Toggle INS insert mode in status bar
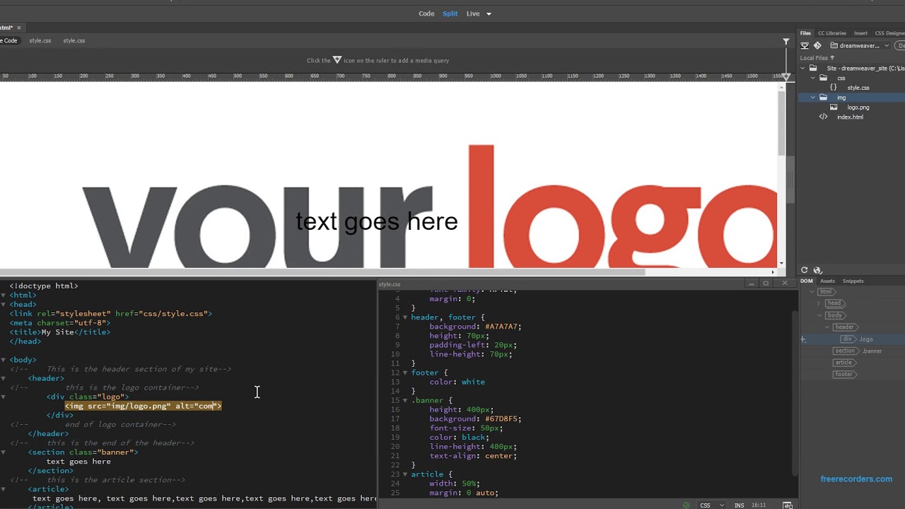The height and width of the screenshot is (509, 905). coord(739,505)
